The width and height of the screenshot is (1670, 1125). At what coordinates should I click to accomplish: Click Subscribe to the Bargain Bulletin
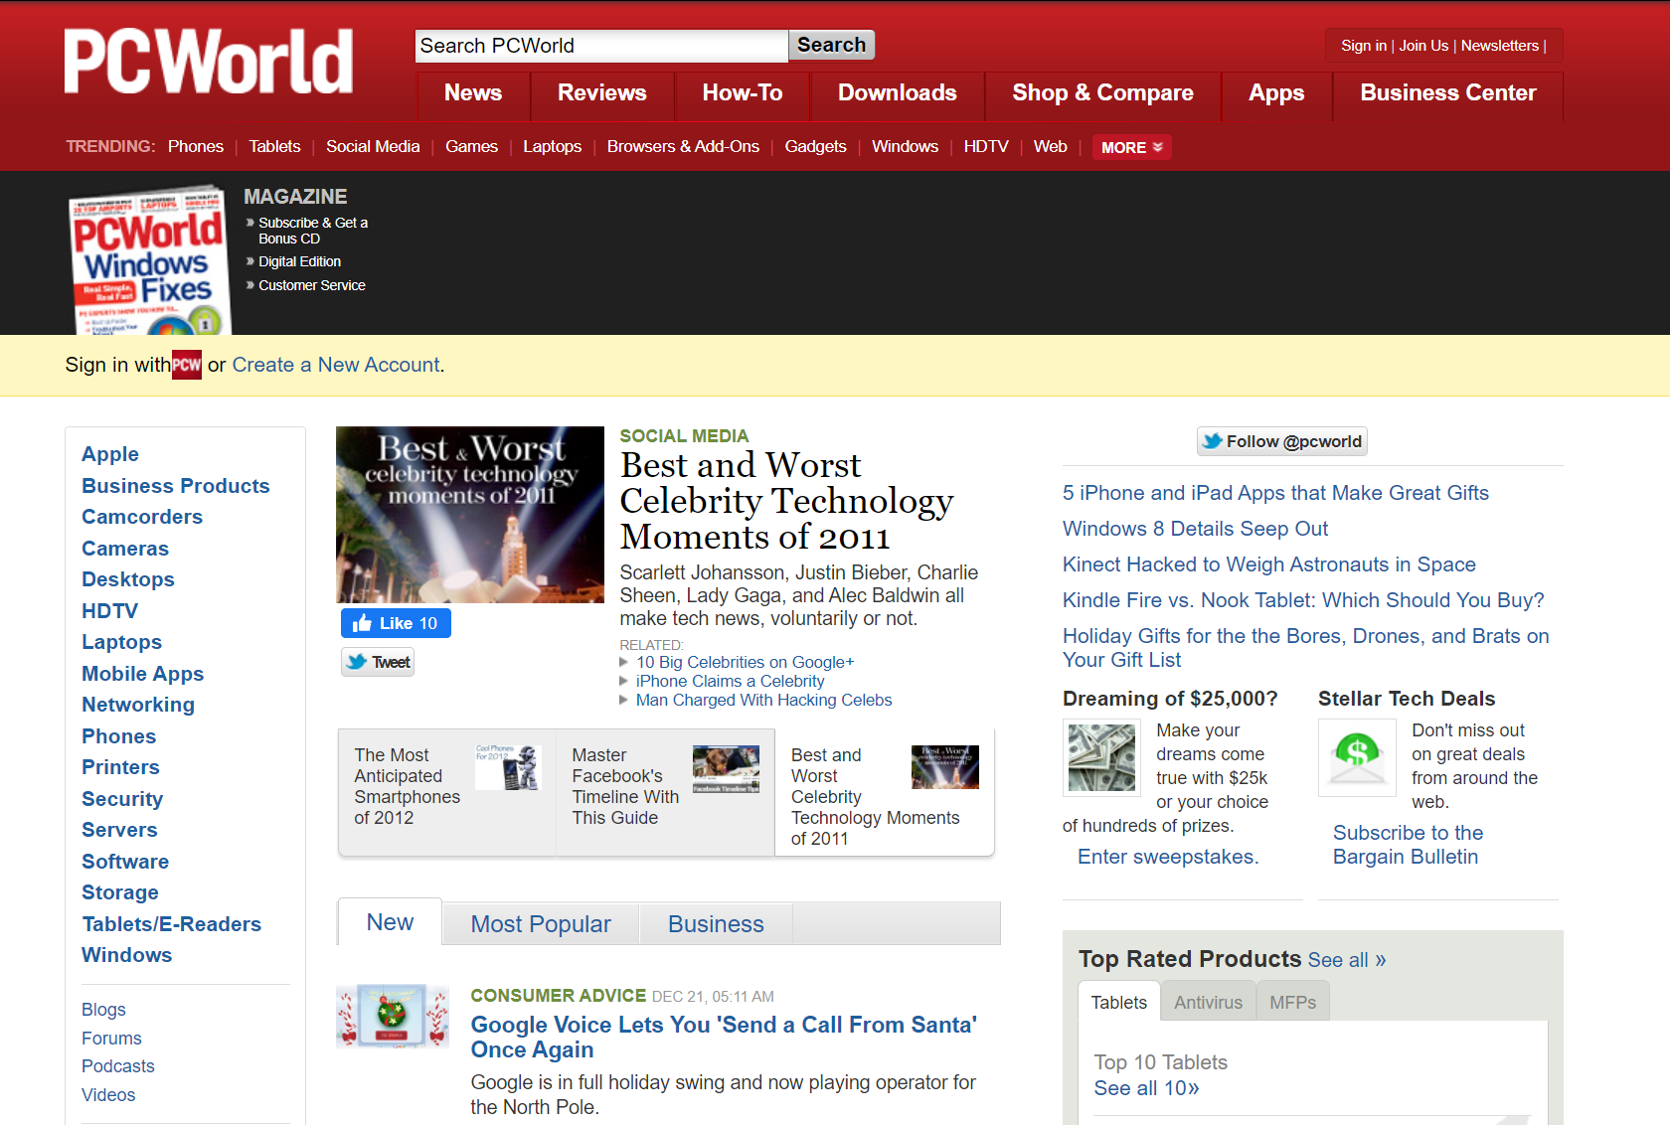(x=1408, y=845)
